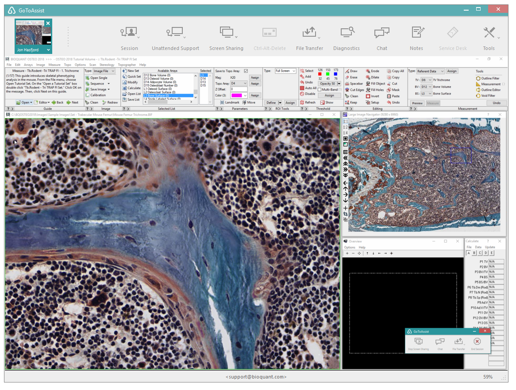Open the Arrays menu
This screenshot has height=390, width=516.
coord(28,65)
